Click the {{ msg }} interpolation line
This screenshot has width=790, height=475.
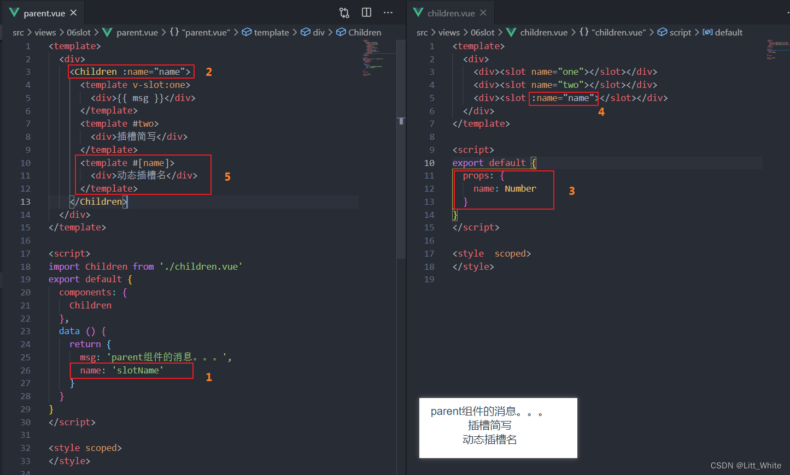tap(143, 98)
